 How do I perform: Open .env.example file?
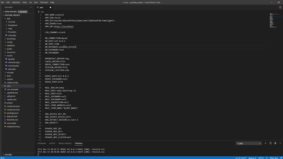click(13, 89)
